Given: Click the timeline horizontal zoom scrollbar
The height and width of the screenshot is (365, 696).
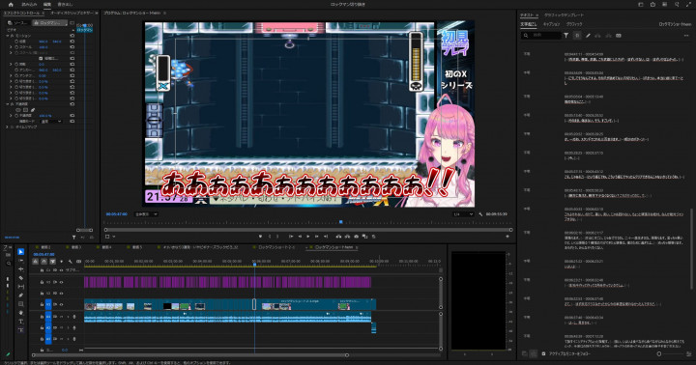Looking at the screenshot, I should (190, 355).
